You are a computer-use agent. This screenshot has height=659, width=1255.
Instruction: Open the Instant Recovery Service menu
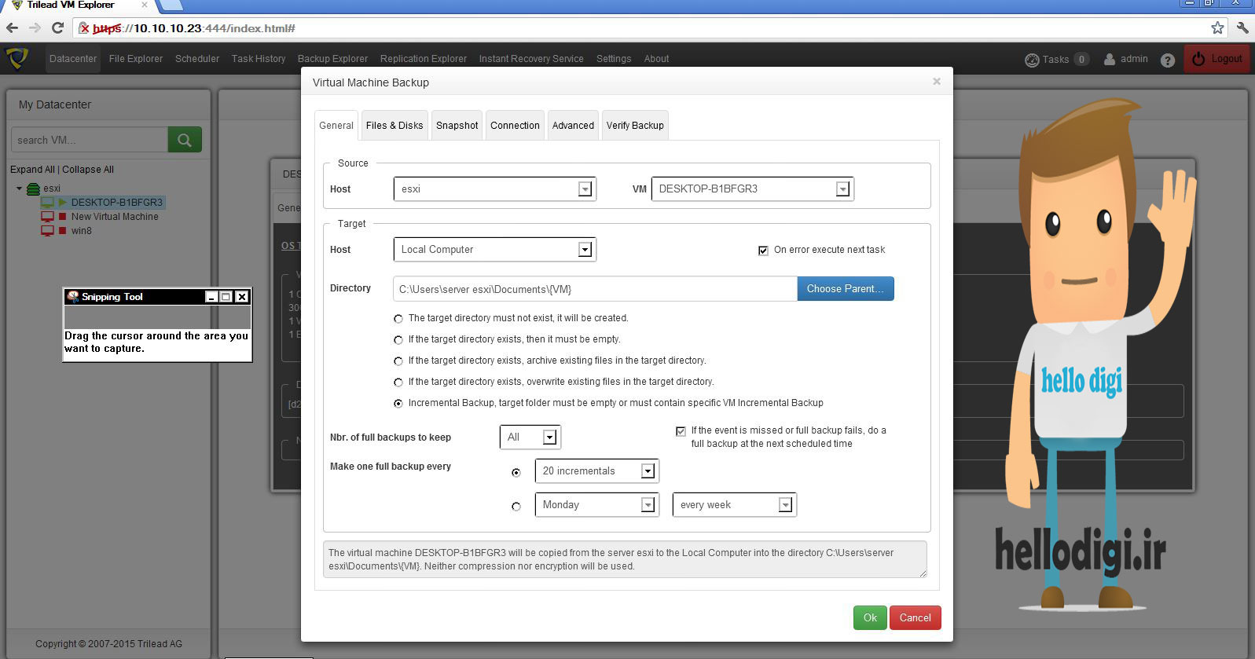click(531, 59)
